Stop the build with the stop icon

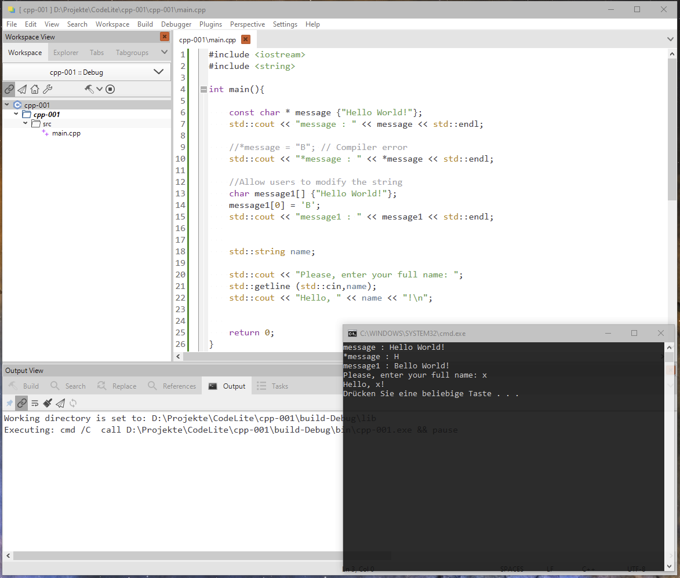[x=110, y=89]
